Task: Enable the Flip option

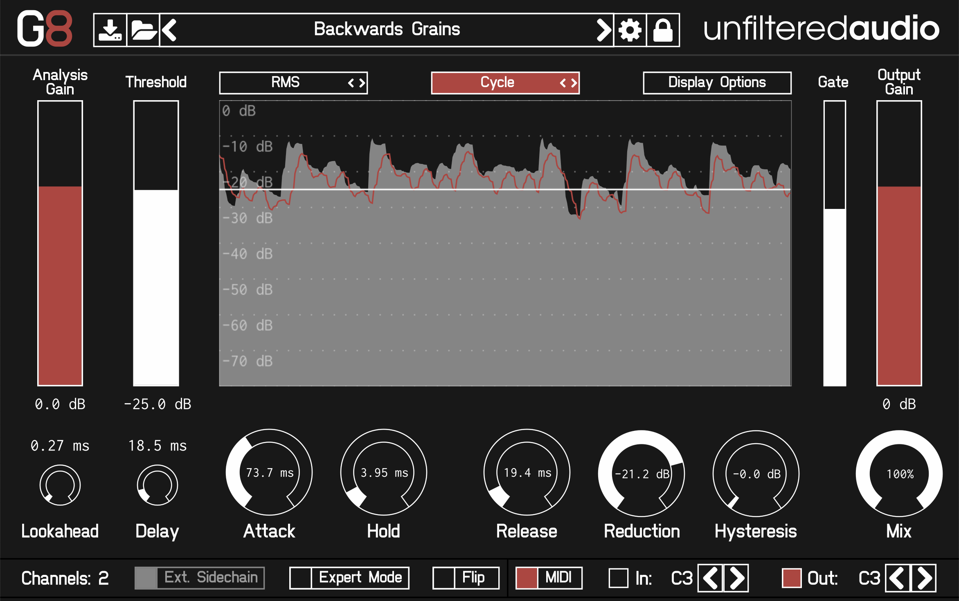Action: click(x=466, y=578)
